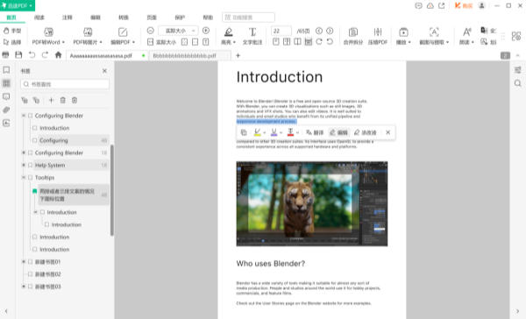The width and height of the screenshot is (526, 319).
Task: Click the zoom in plus icon
Action: 206,31
